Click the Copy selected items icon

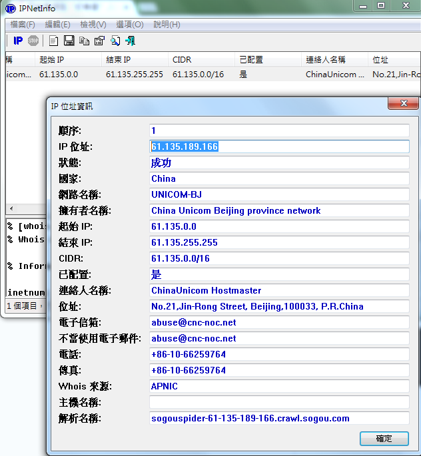[x=85, y=41]
